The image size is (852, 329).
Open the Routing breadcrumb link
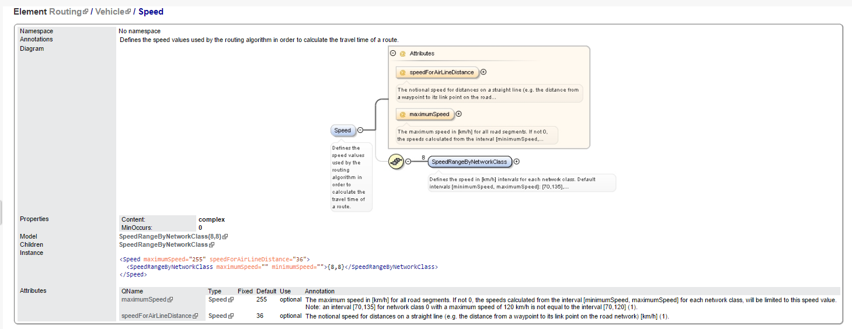65,12
